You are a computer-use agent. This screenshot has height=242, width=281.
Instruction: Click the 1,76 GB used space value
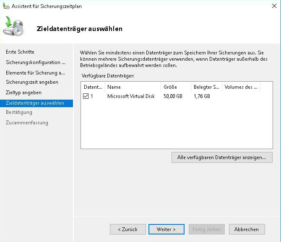202,96
